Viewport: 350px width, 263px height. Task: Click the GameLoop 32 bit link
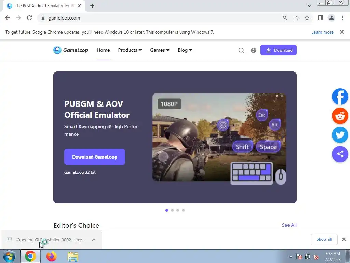pos(80,172)
